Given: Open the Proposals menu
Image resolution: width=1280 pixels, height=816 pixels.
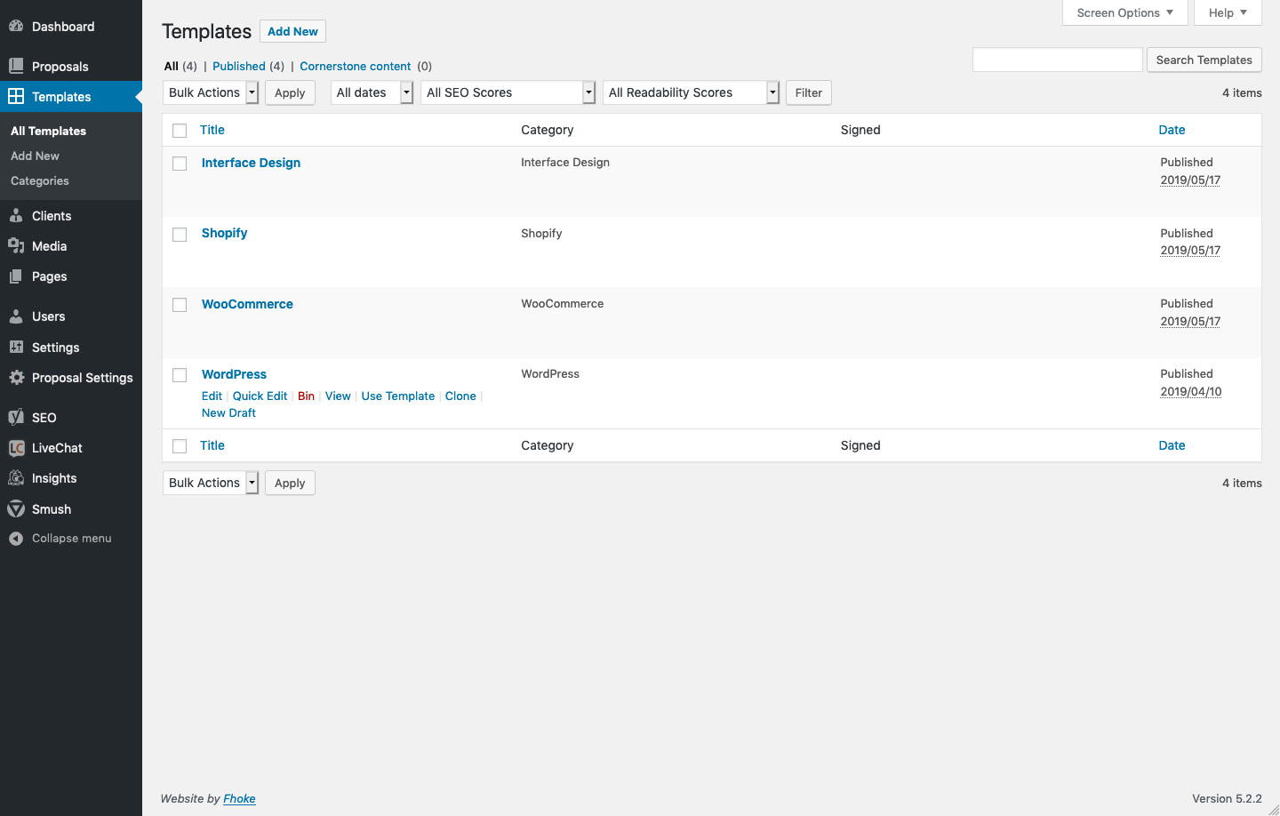Looking at the screenshot, I should [x=71, y=66].
